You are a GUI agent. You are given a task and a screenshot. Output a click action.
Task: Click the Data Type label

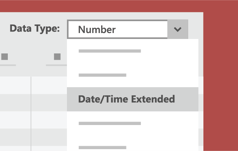(x=35, y=29)
